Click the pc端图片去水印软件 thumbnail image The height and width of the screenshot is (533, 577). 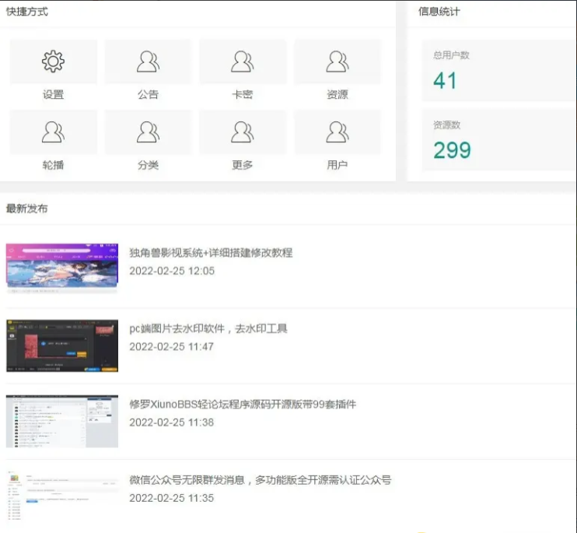62,345
